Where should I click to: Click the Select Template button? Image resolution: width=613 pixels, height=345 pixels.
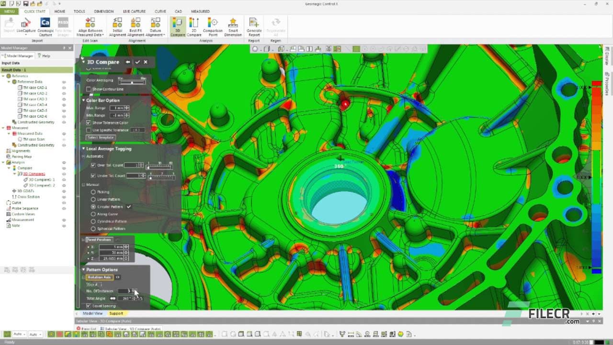point(101,137)
